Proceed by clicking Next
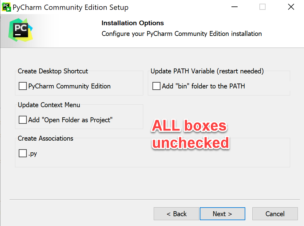Image resolution: width=304 pixels, height=226 pixels. tap(222, 213)
